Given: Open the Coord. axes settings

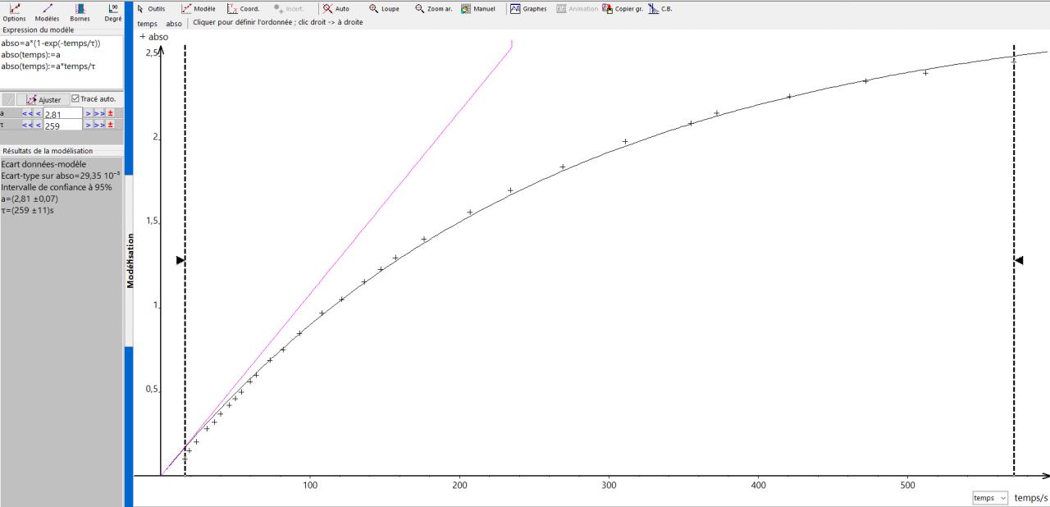Looking at the screenshot, I should [x=243, y=9].
